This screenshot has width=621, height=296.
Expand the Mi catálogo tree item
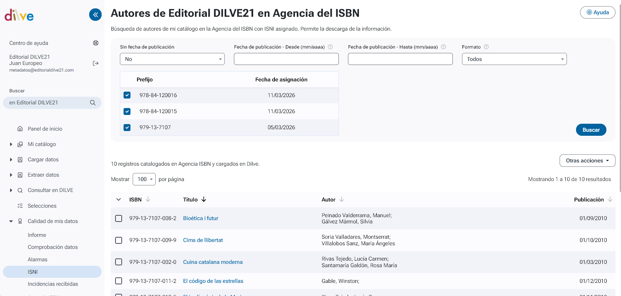(11, 144)
